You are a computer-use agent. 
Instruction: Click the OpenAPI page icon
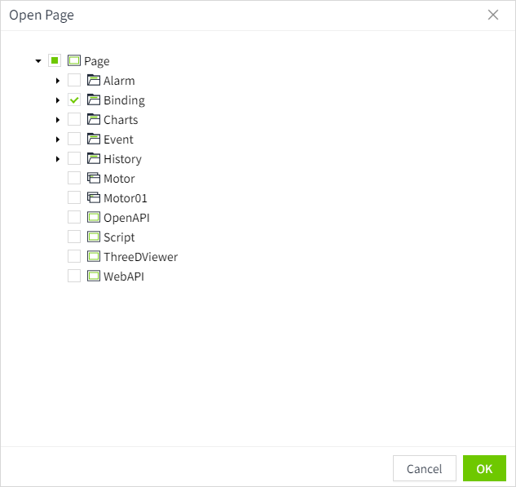point(93,218)
